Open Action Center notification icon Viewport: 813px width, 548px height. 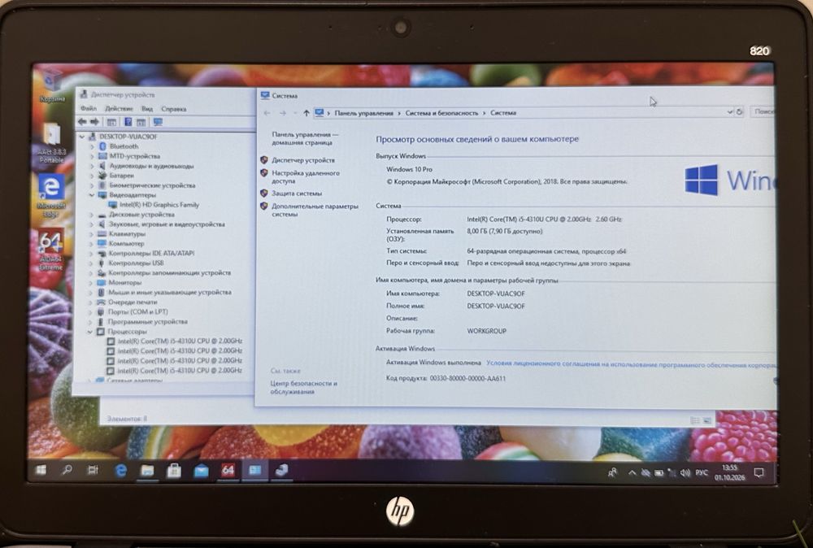coord(759,472)
